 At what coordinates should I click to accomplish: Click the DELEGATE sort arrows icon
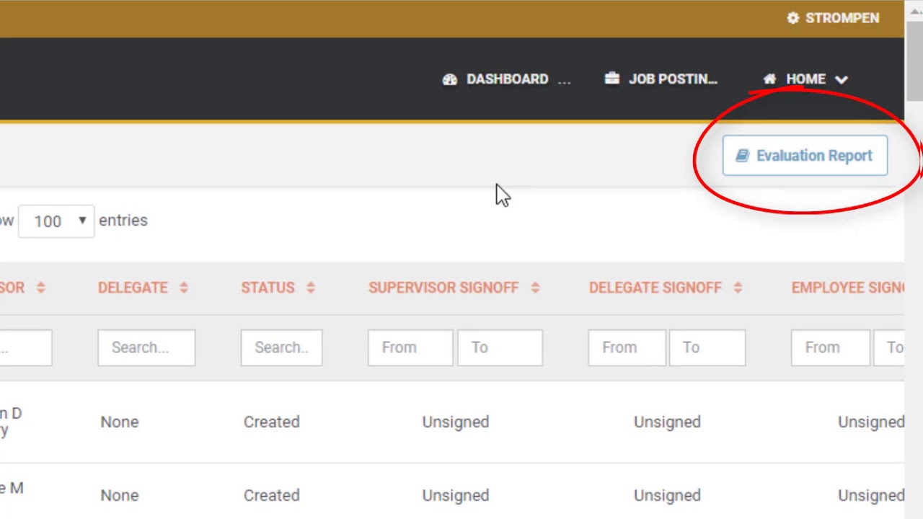point(183,288)
